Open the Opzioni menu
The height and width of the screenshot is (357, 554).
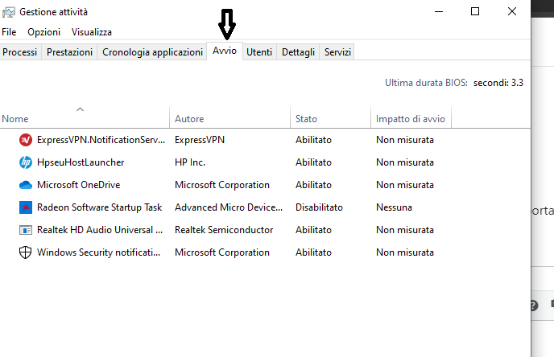43,32
